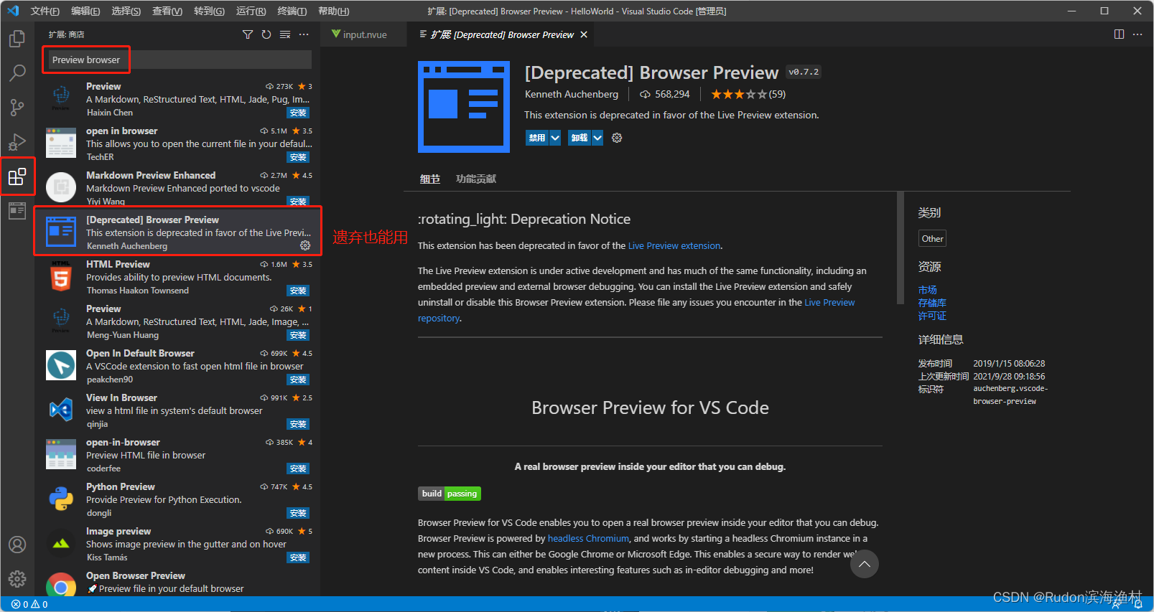Open the Browser Preview activity bar icon
This screenshot has height=612, width=1154.
pyautogui.click(x=17, y=211)
